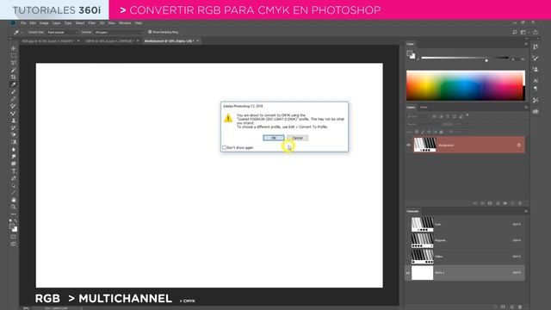Select the Background layer thumbnail
This screenshot has height=310, width=551.
[x=424, y=145]
